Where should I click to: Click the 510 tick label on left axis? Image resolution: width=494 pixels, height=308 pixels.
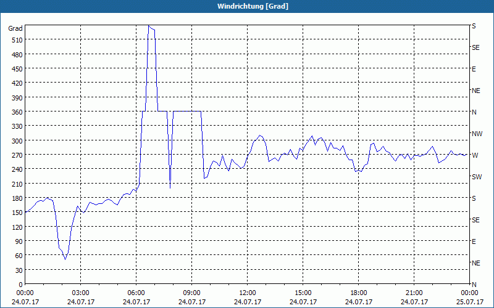pos(15,40)
